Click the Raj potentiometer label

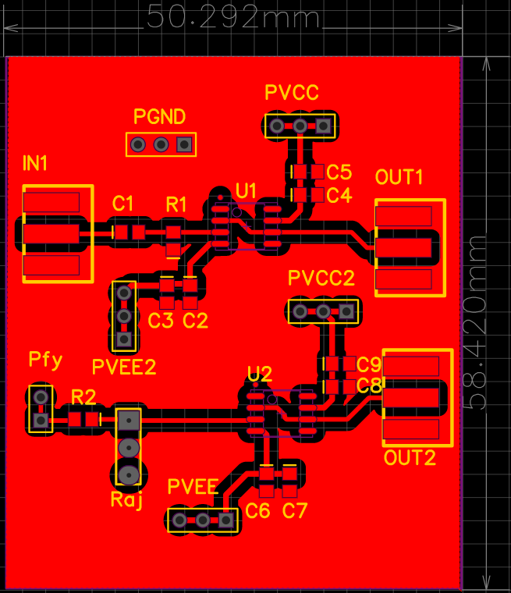tap(127, 500)
